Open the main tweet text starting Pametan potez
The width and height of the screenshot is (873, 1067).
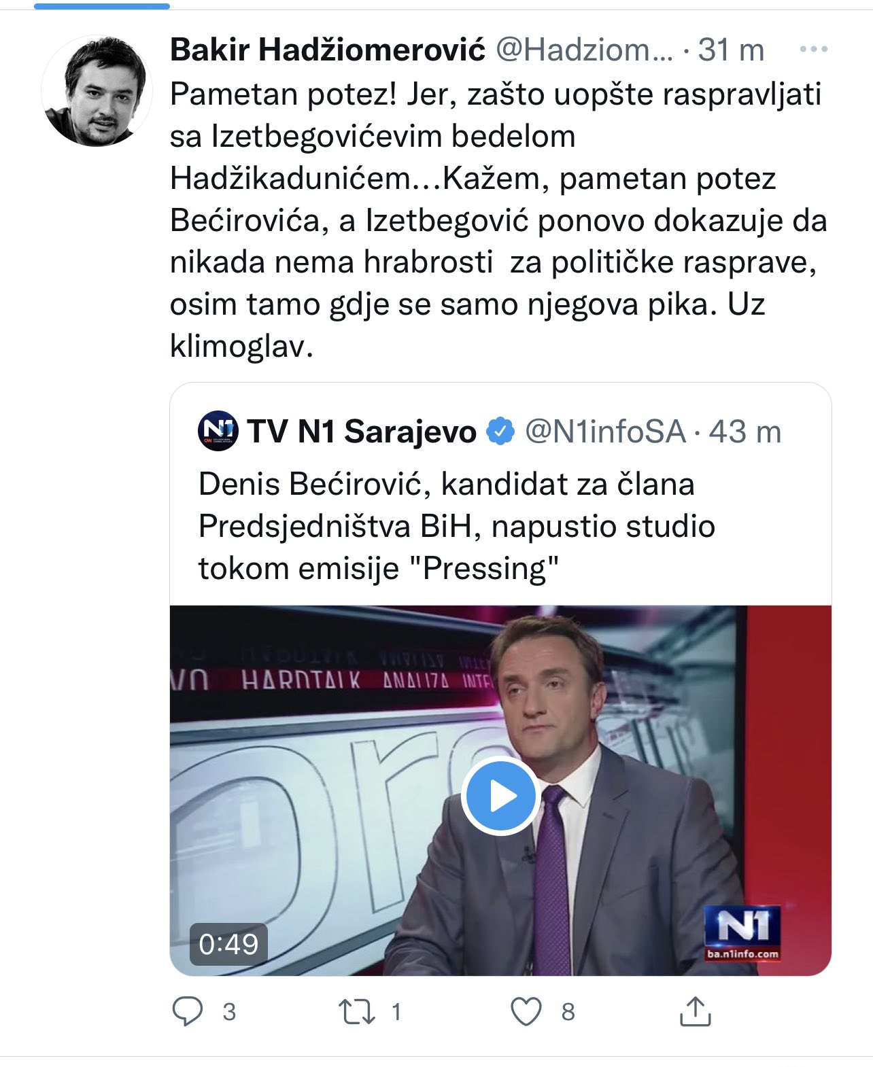(498, 220)
